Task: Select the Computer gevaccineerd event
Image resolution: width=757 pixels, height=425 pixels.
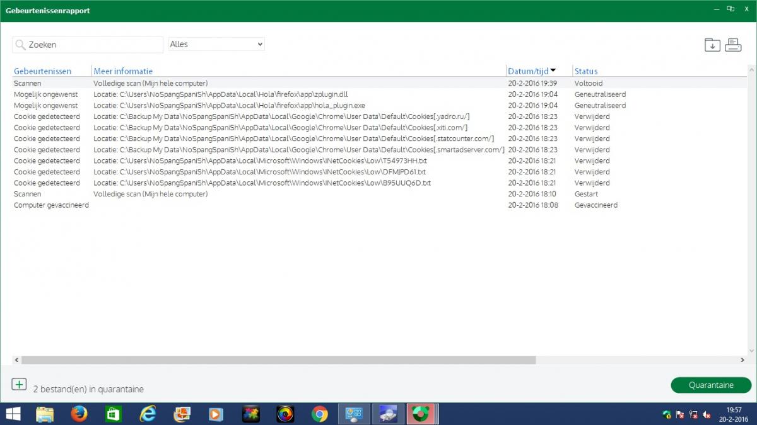Action: [x=380, y=205]
